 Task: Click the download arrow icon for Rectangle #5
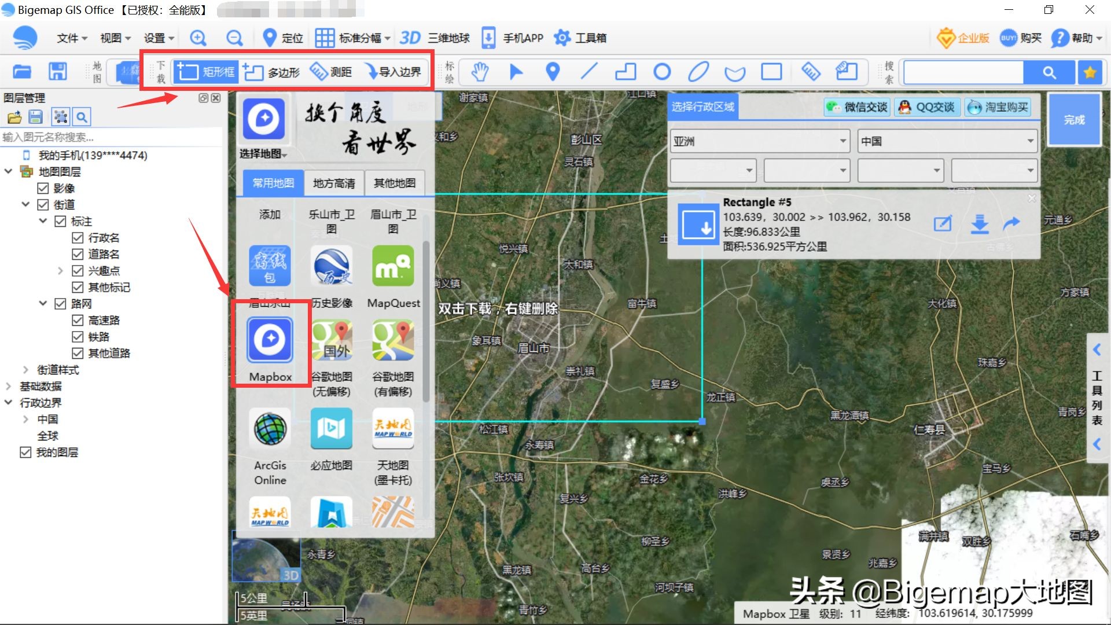pos(979,223)
